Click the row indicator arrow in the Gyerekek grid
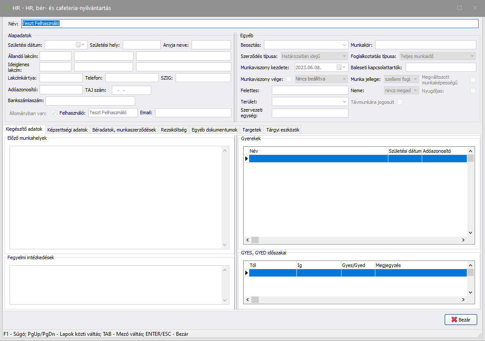485x341 pixels. (x=247, y=159)
